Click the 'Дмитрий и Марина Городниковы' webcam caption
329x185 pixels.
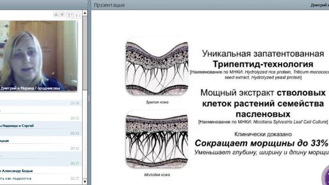click(x=30, y=88)
